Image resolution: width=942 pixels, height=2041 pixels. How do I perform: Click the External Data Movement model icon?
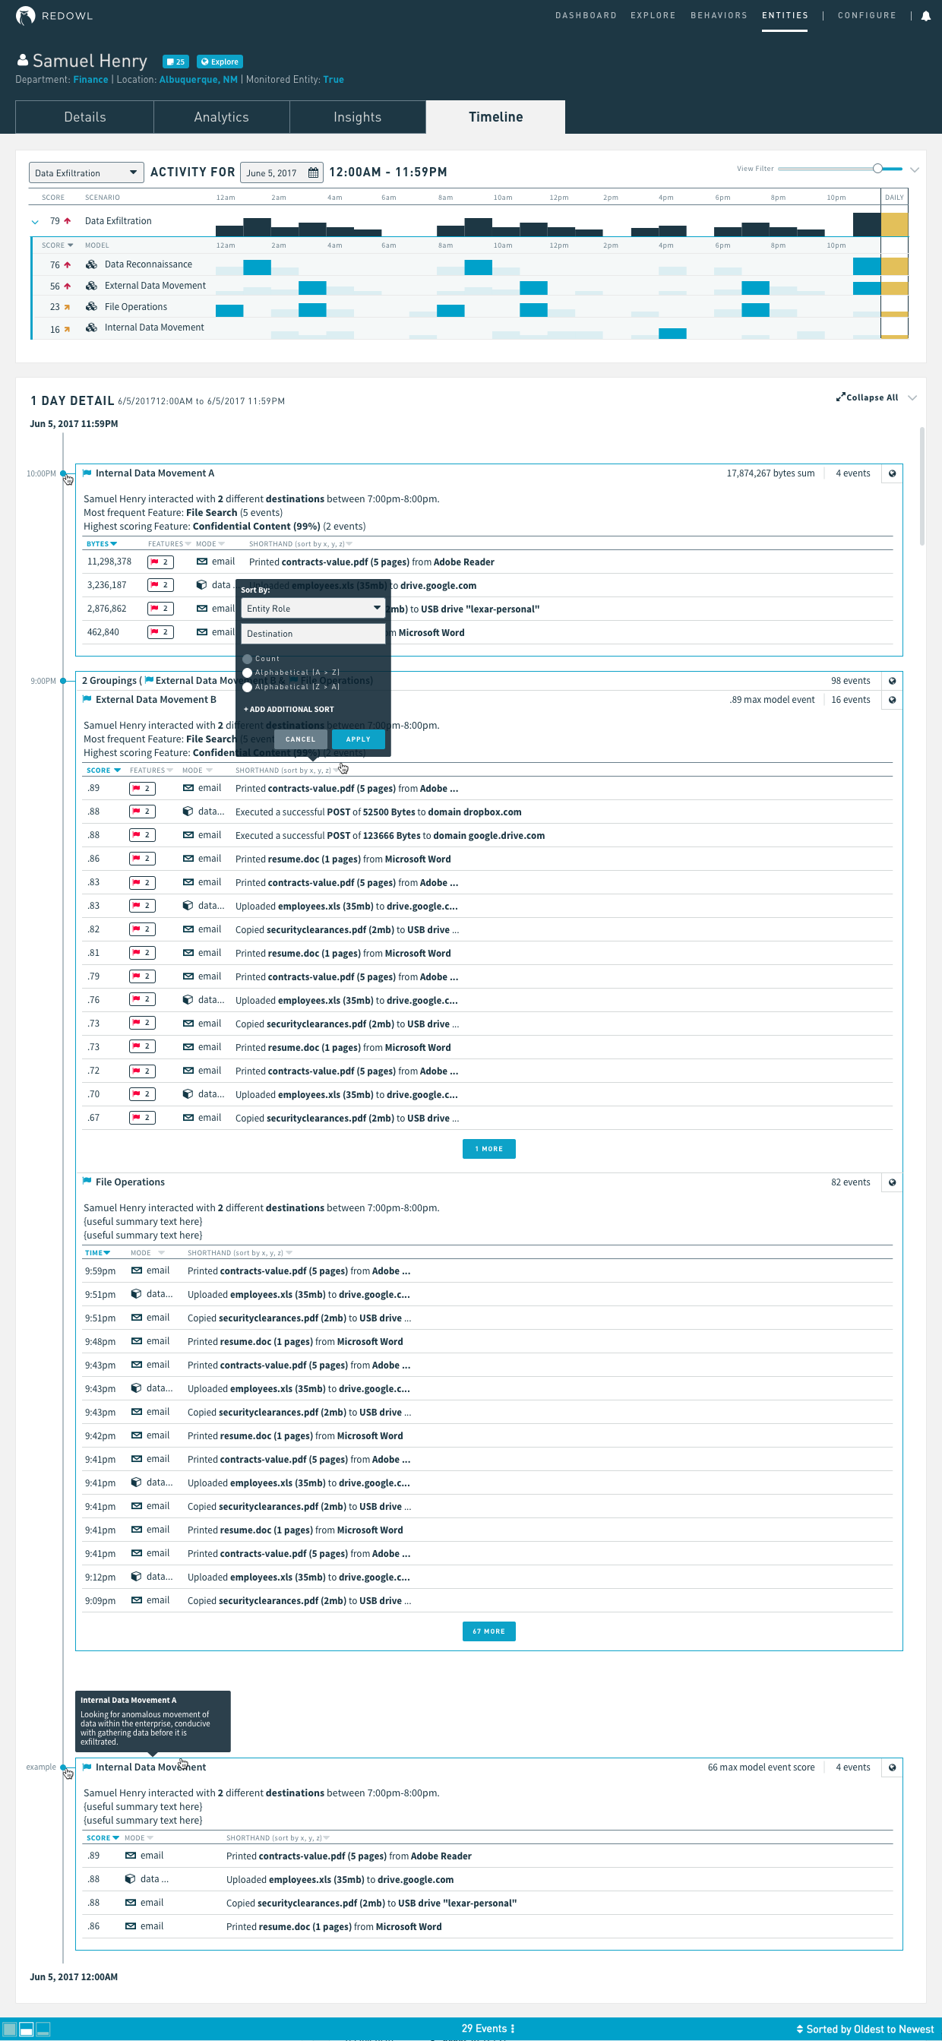click(x=91, y=286)
